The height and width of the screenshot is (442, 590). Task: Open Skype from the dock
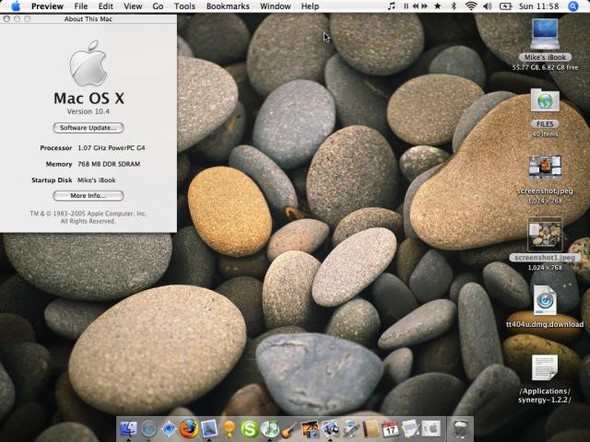(x=249, y=428)
